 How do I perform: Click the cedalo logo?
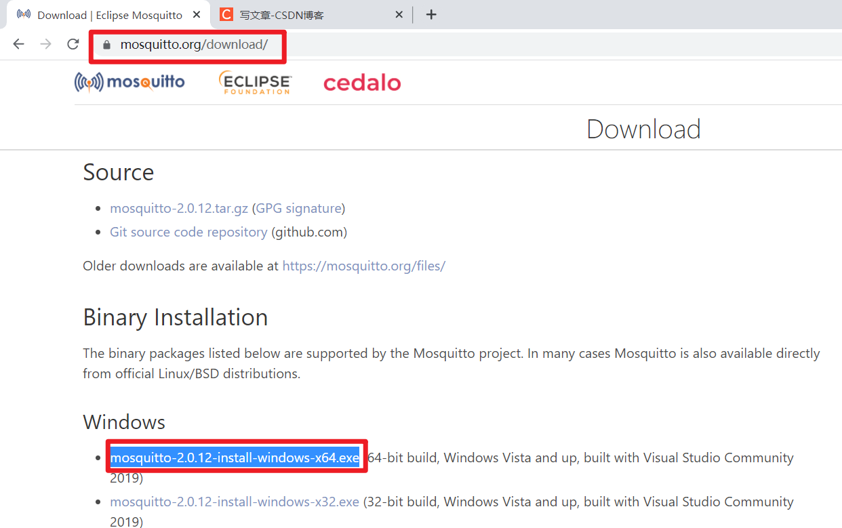click(362, 82)
